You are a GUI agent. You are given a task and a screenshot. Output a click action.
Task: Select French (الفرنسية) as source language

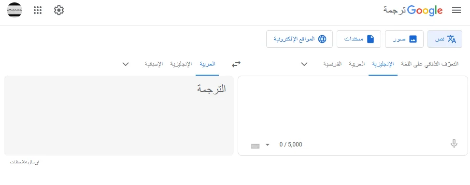(x=332, y=64)
